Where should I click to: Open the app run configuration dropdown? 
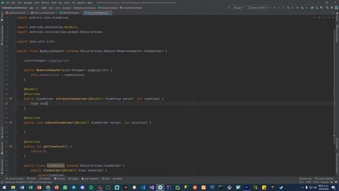(239, 7)
